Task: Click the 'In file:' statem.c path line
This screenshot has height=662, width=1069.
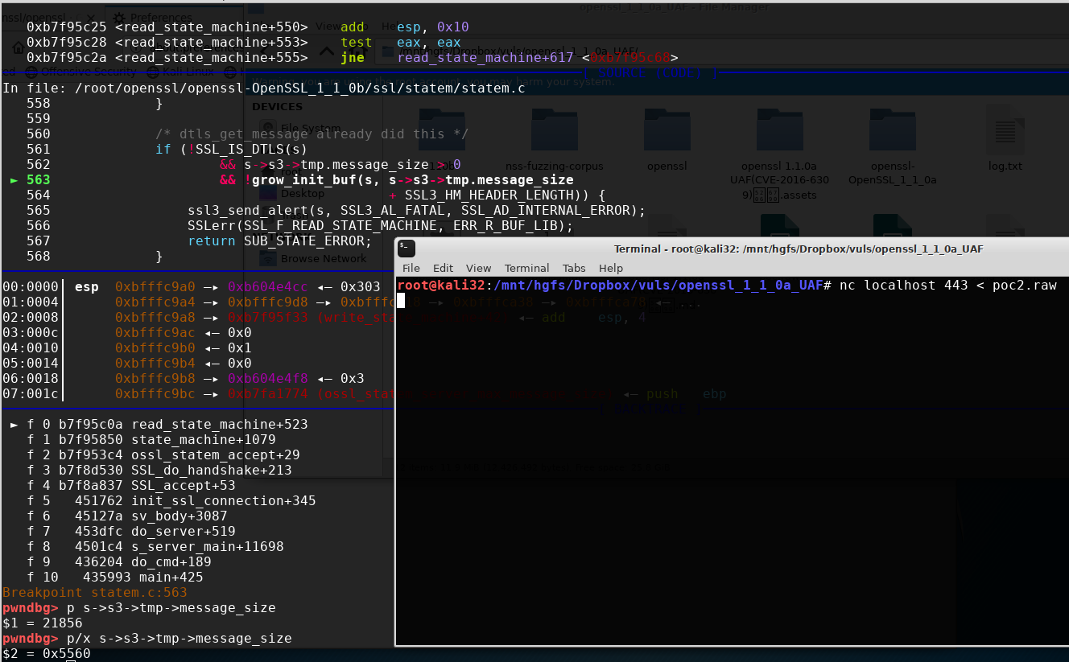Action: 264,88
